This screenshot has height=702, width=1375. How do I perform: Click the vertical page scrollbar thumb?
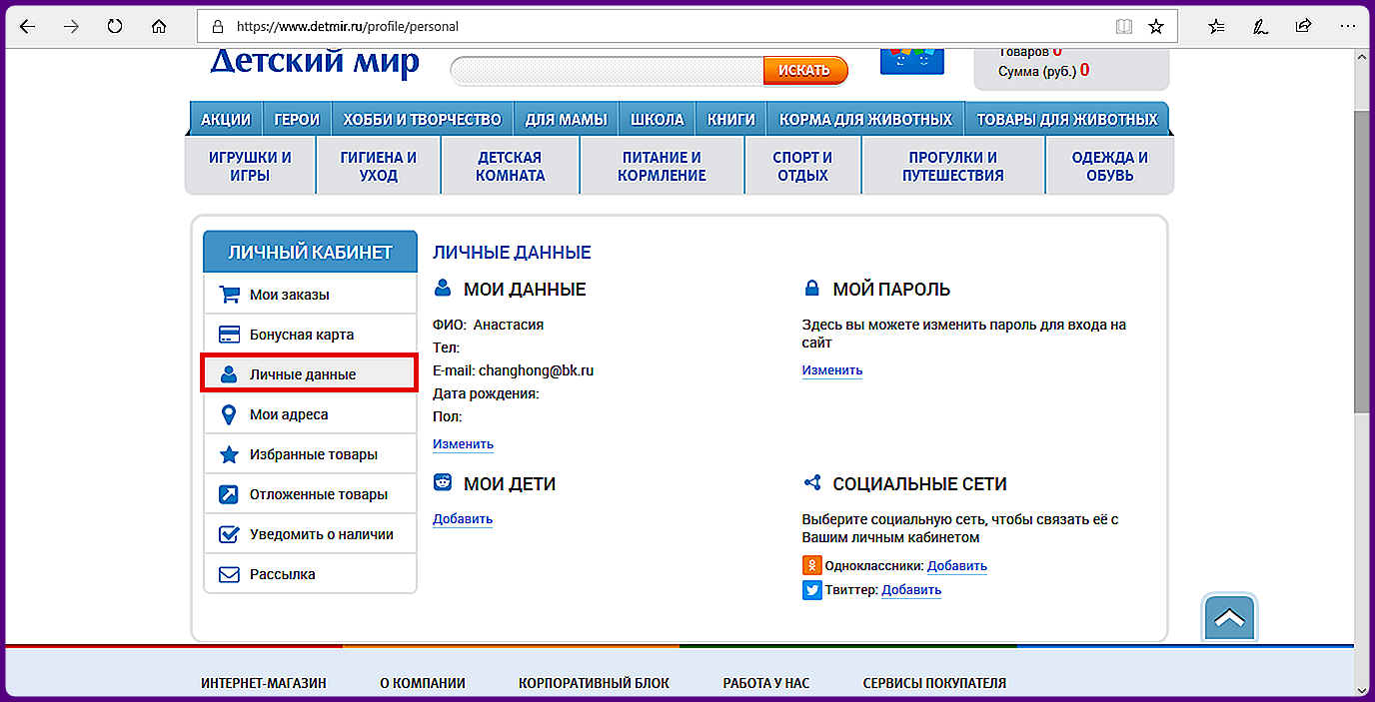[1362, 260]
